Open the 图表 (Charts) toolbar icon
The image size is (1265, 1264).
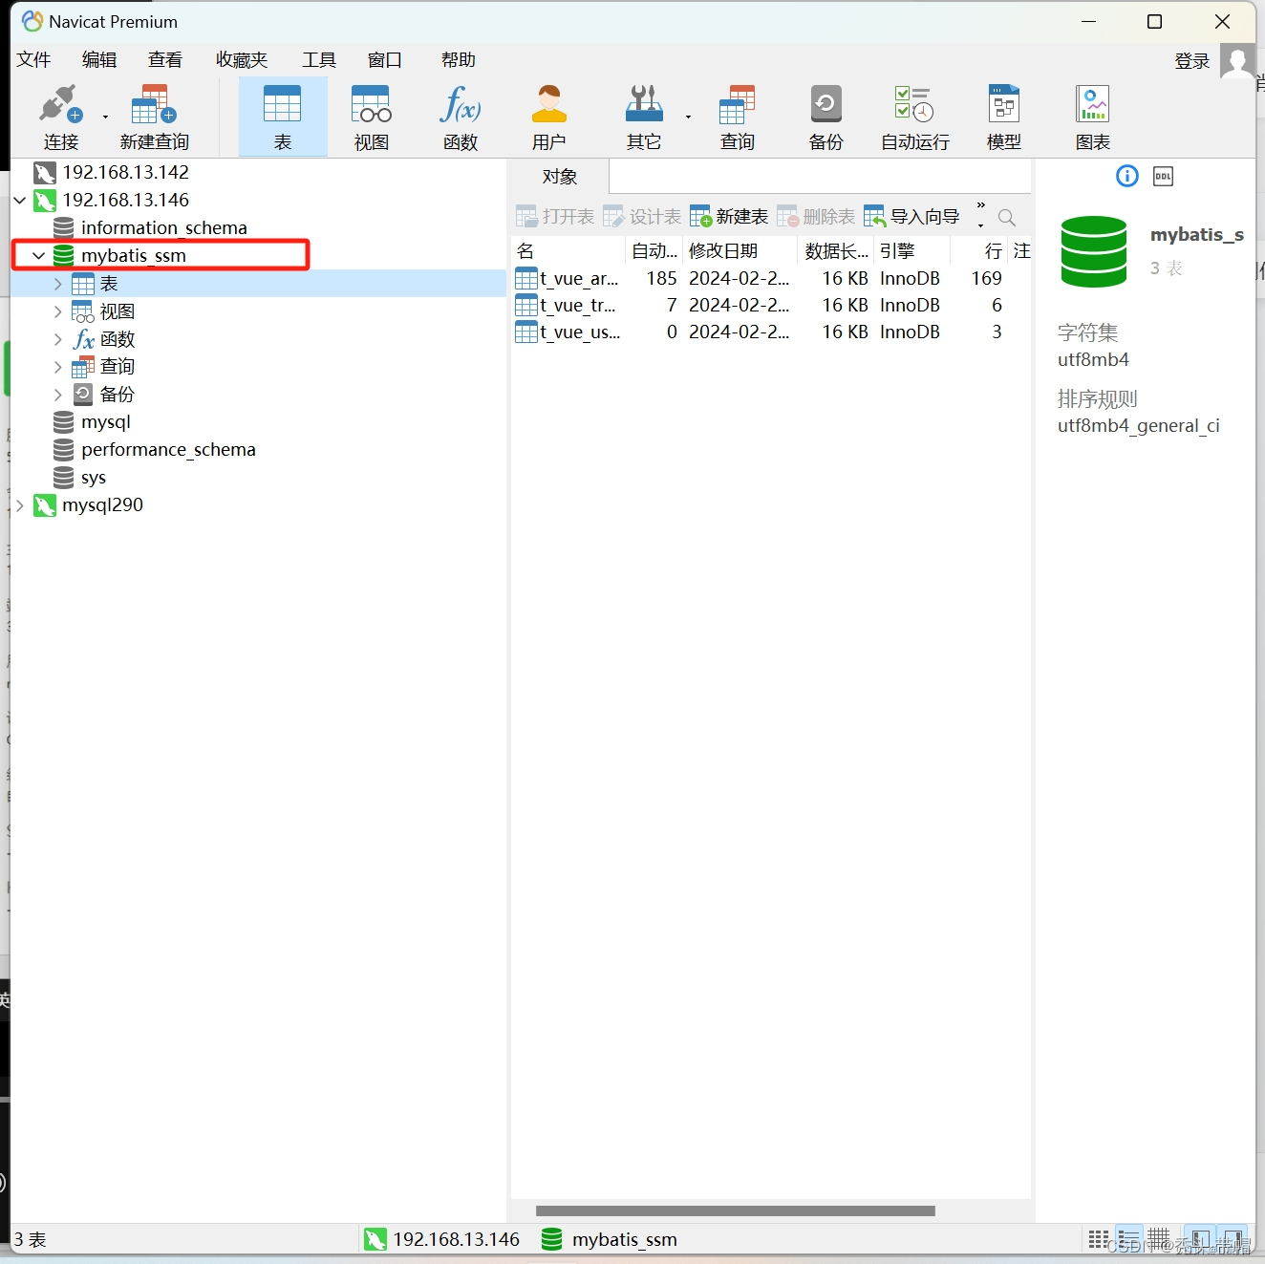click(1092, 117)
